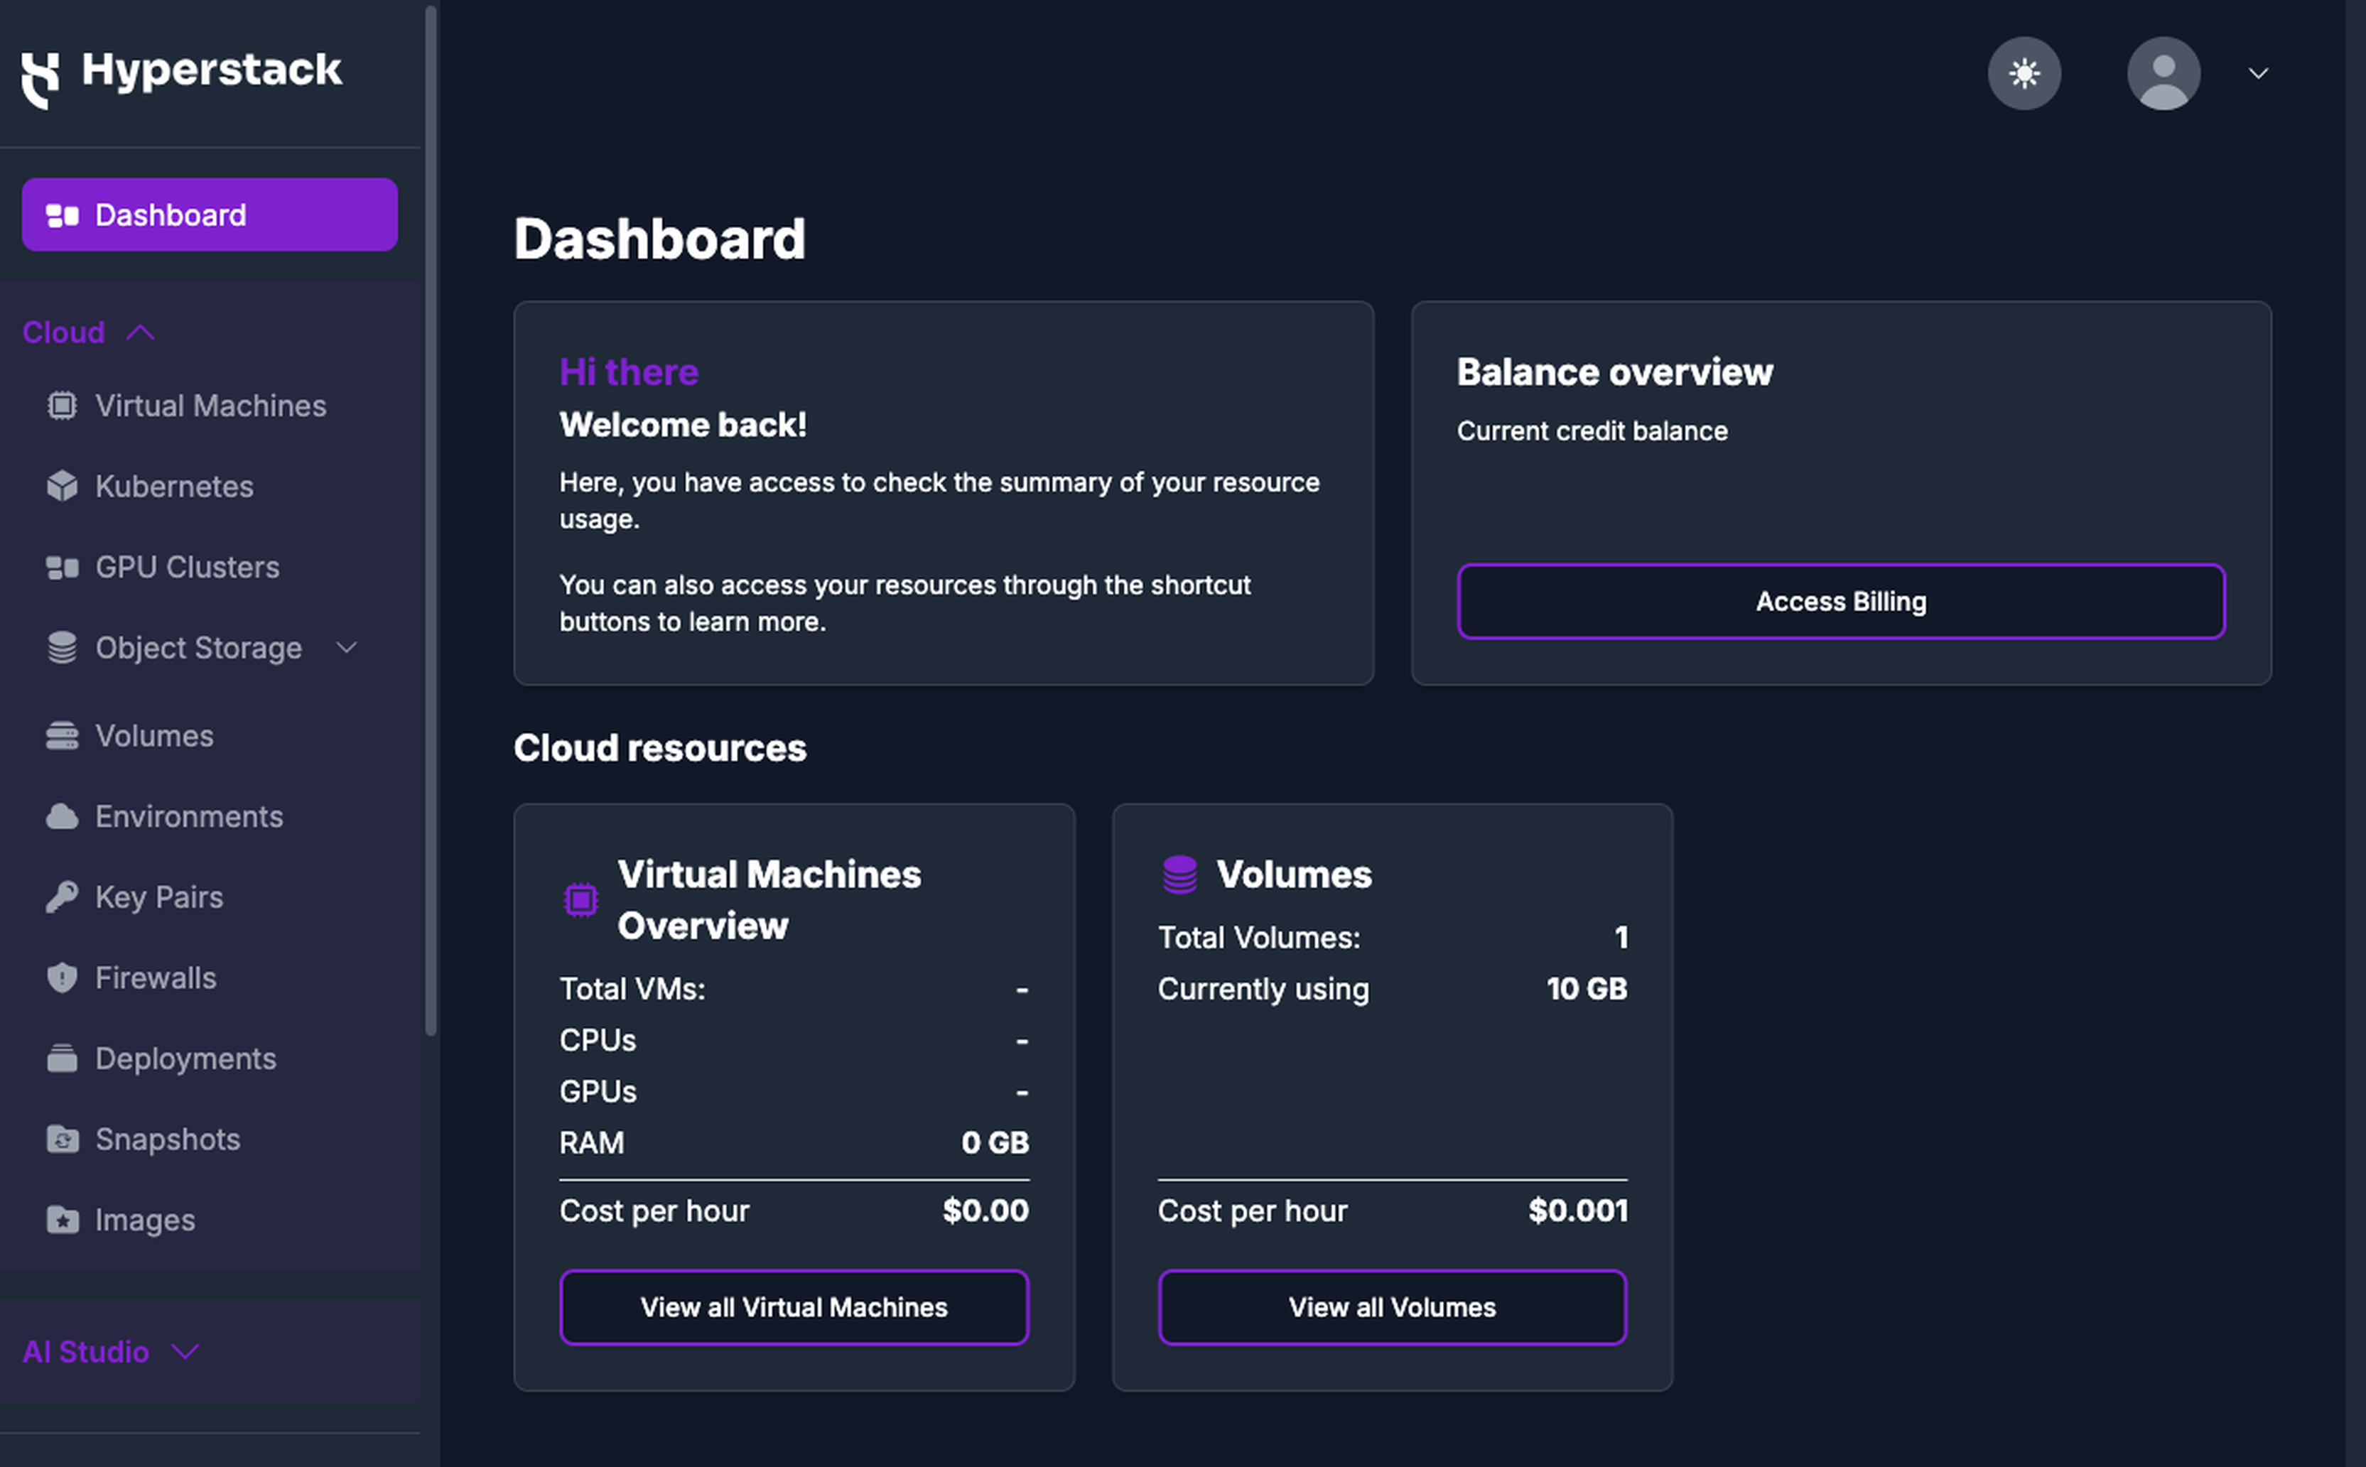Image resolution: width=2366 pixels, height=1467 pixels.
Task: Select Snapshots menu item
Action: coord(168,1139)
